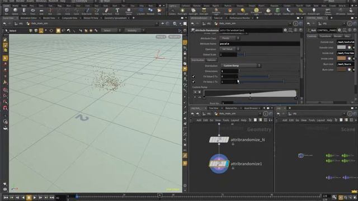
Task: Switch to the Performance Monitor tab
Action: 239,18
